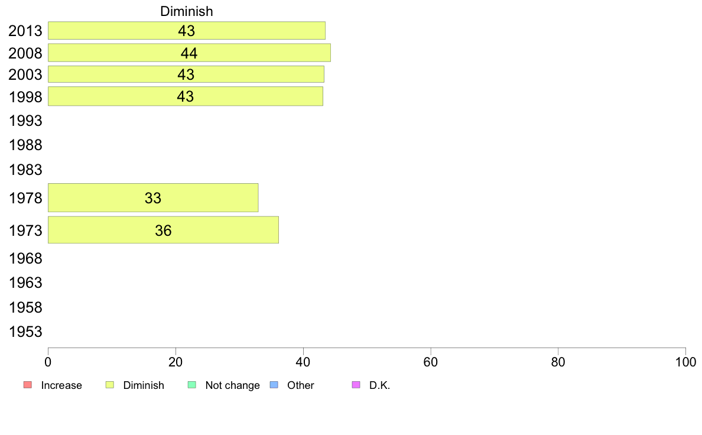The height and width of the screenshot is (435, 702).
Task: Select the 2003 bar showing 43
Action: click(x=186, y=74)
